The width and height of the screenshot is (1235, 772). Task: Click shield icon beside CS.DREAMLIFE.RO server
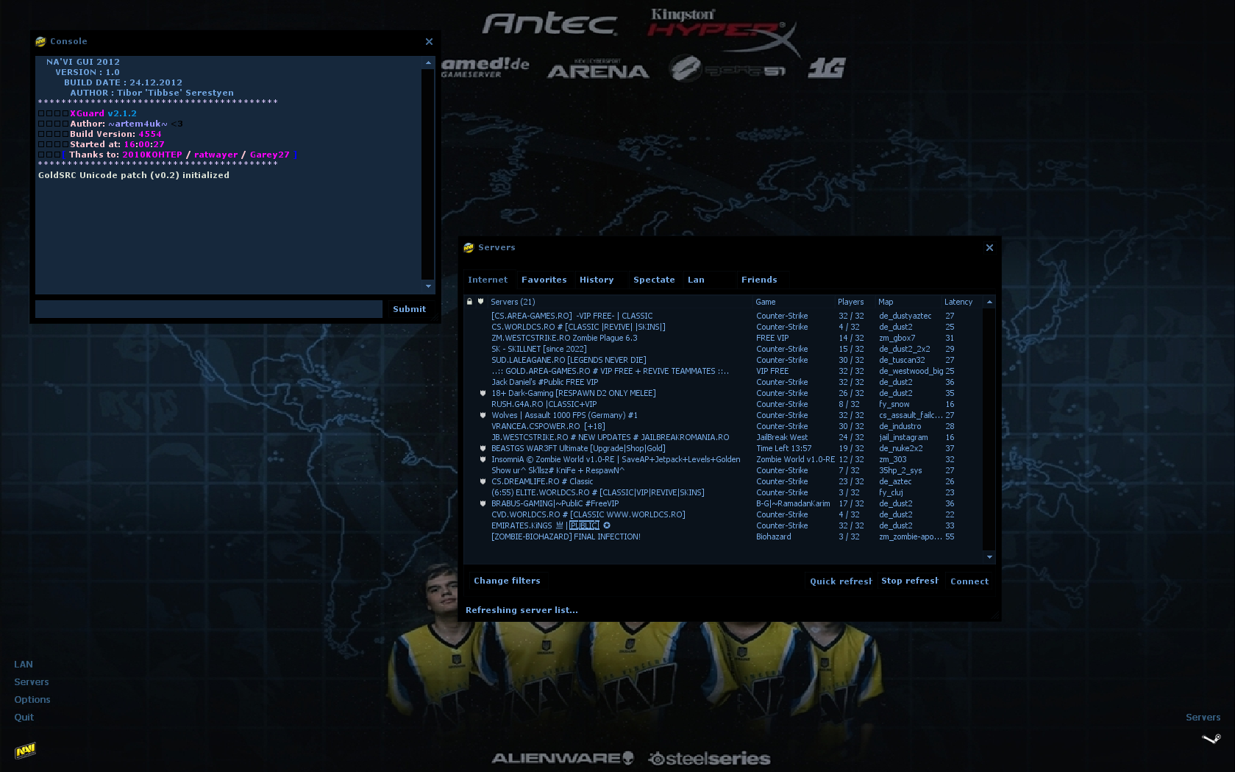click(x=483, y=481)
